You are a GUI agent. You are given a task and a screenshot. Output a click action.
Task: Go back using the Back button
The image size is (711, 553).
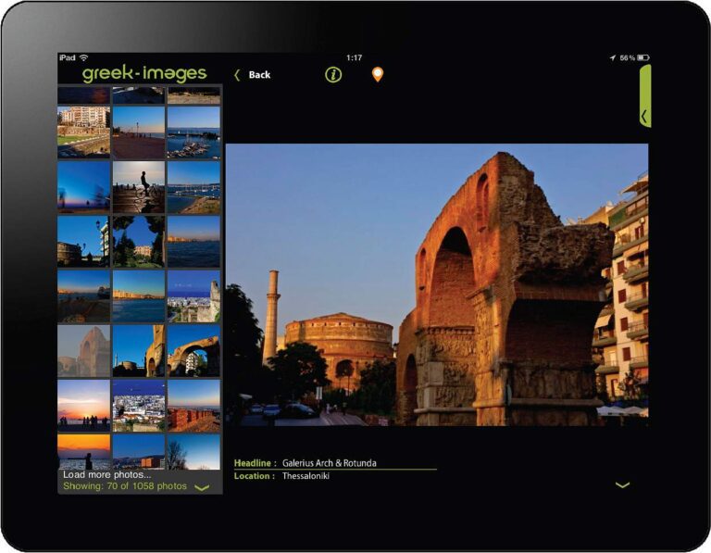(x=252, y=75)
